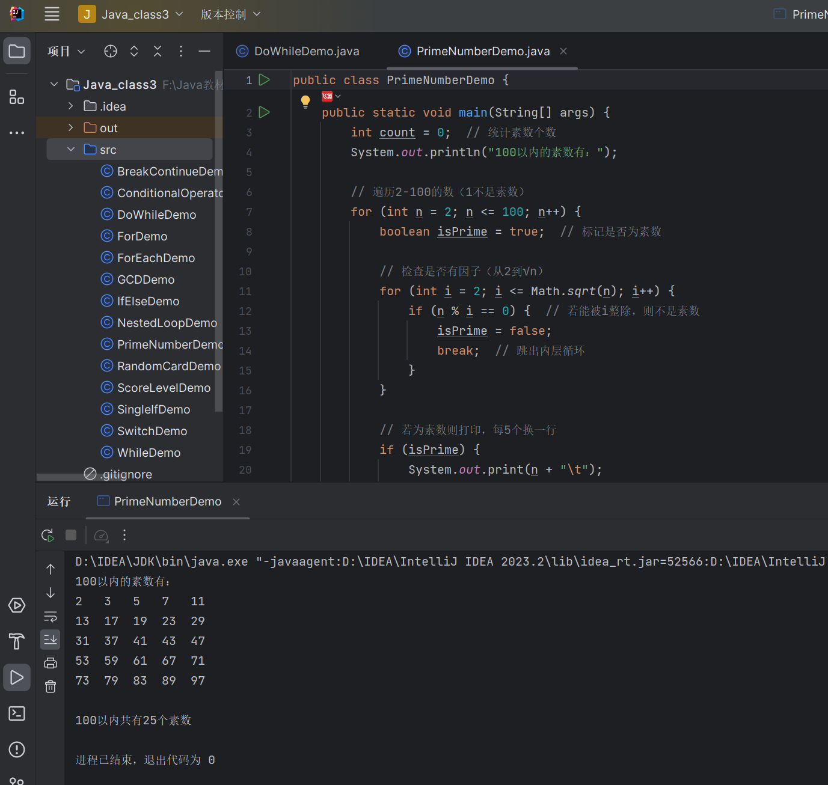Select .gitignore in the project tree
The height and width of the screenshot is (785, 828).
(x=118, y=474)
